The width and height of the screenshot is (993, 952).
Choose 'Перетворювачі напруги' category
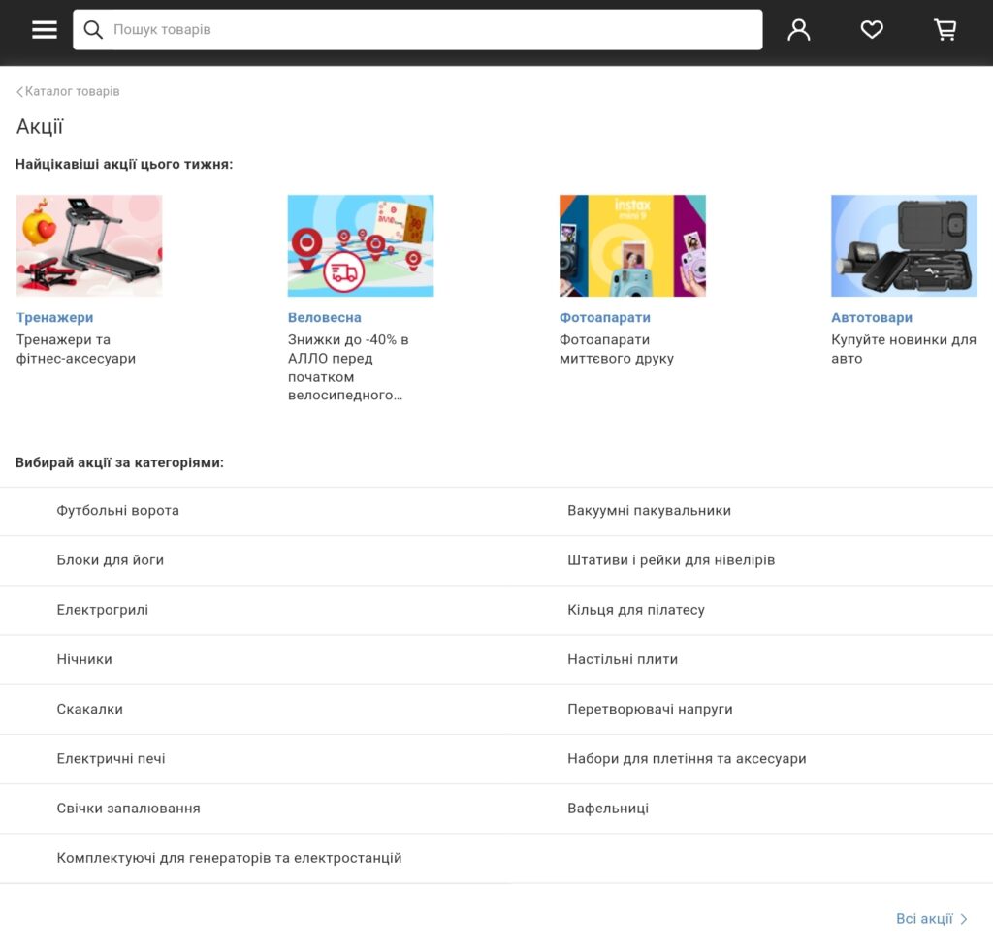[650, 709]
